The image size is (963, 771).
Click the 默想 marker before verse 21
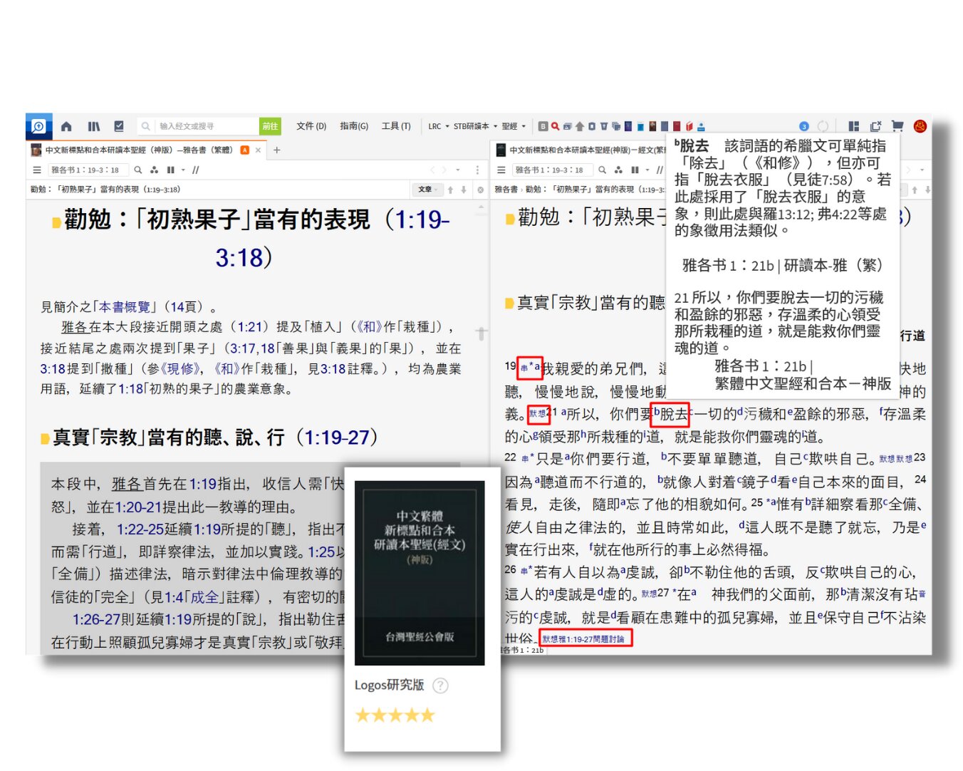point(536,413)
